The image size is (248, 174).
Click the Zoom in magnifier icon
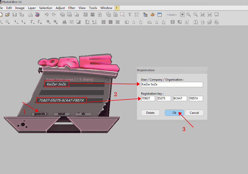coord(188,15)
